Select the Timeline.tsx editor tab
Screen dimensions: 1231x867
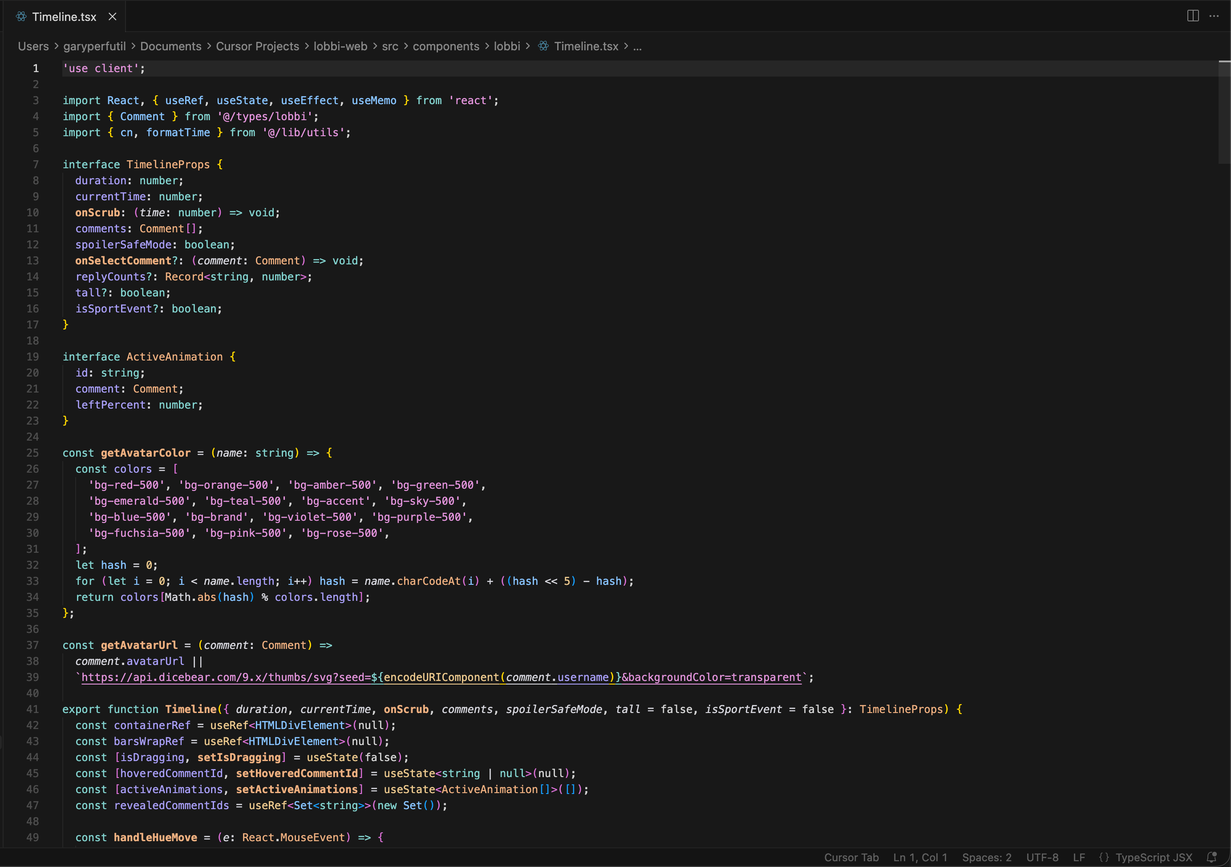point(64,16)
